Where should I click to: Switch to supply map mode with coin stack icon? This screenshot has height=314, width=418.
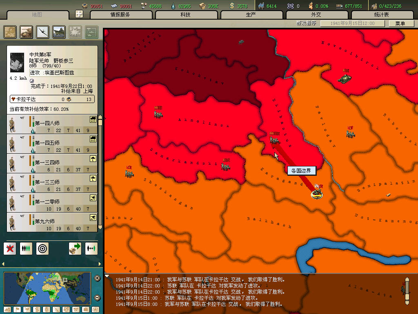pos(47,310)
